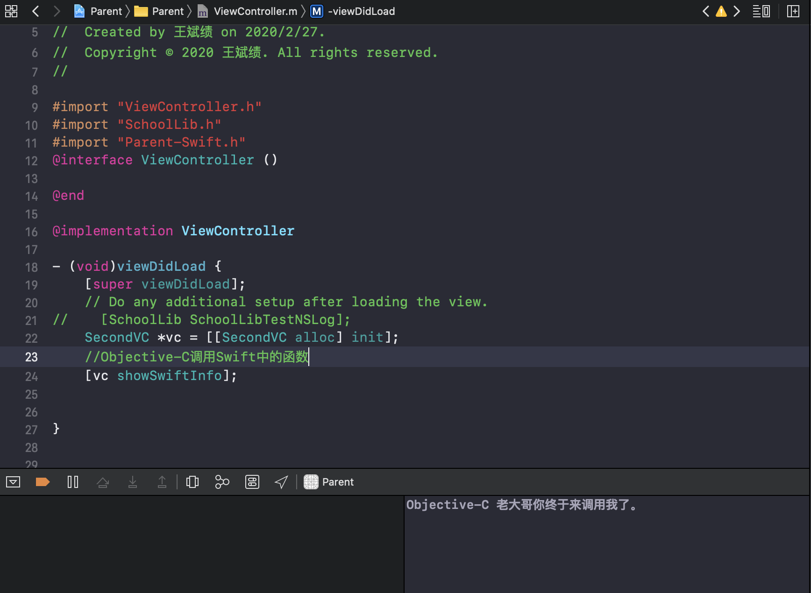
Task: Add editor on right icon
Action: click(x=793, y=11)
